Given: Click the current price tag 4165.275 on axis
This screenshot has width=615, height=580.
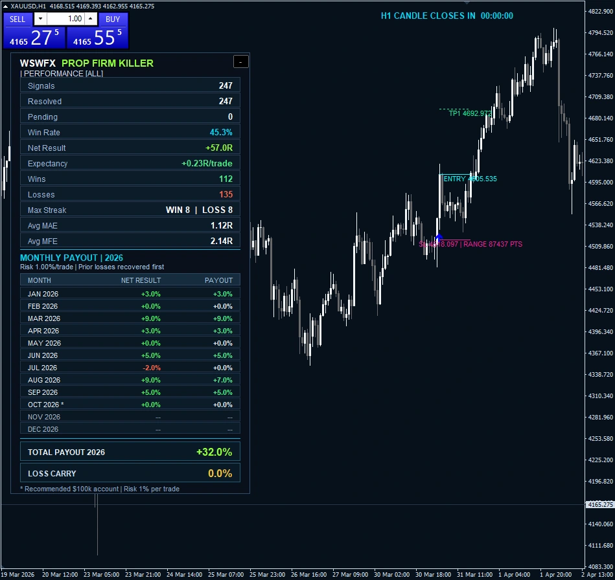Looking at the screenshot, I should [x=600, y=505].
